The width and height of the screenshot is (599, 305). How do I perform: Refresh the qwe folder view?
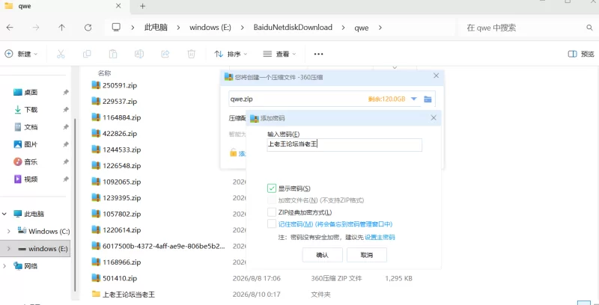pos(88,28)
